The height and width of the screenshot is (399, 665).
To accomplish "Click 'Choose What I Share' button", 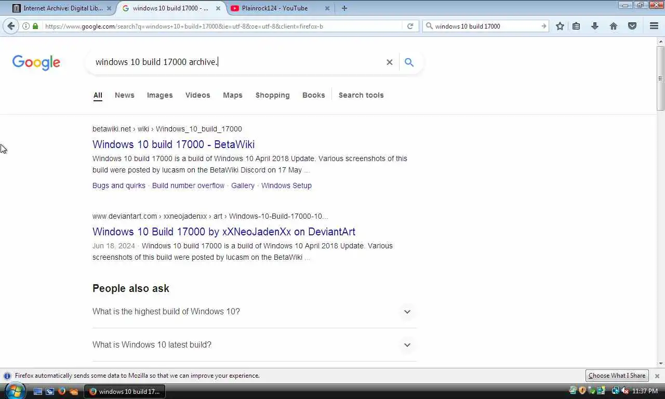I will 617,376.
